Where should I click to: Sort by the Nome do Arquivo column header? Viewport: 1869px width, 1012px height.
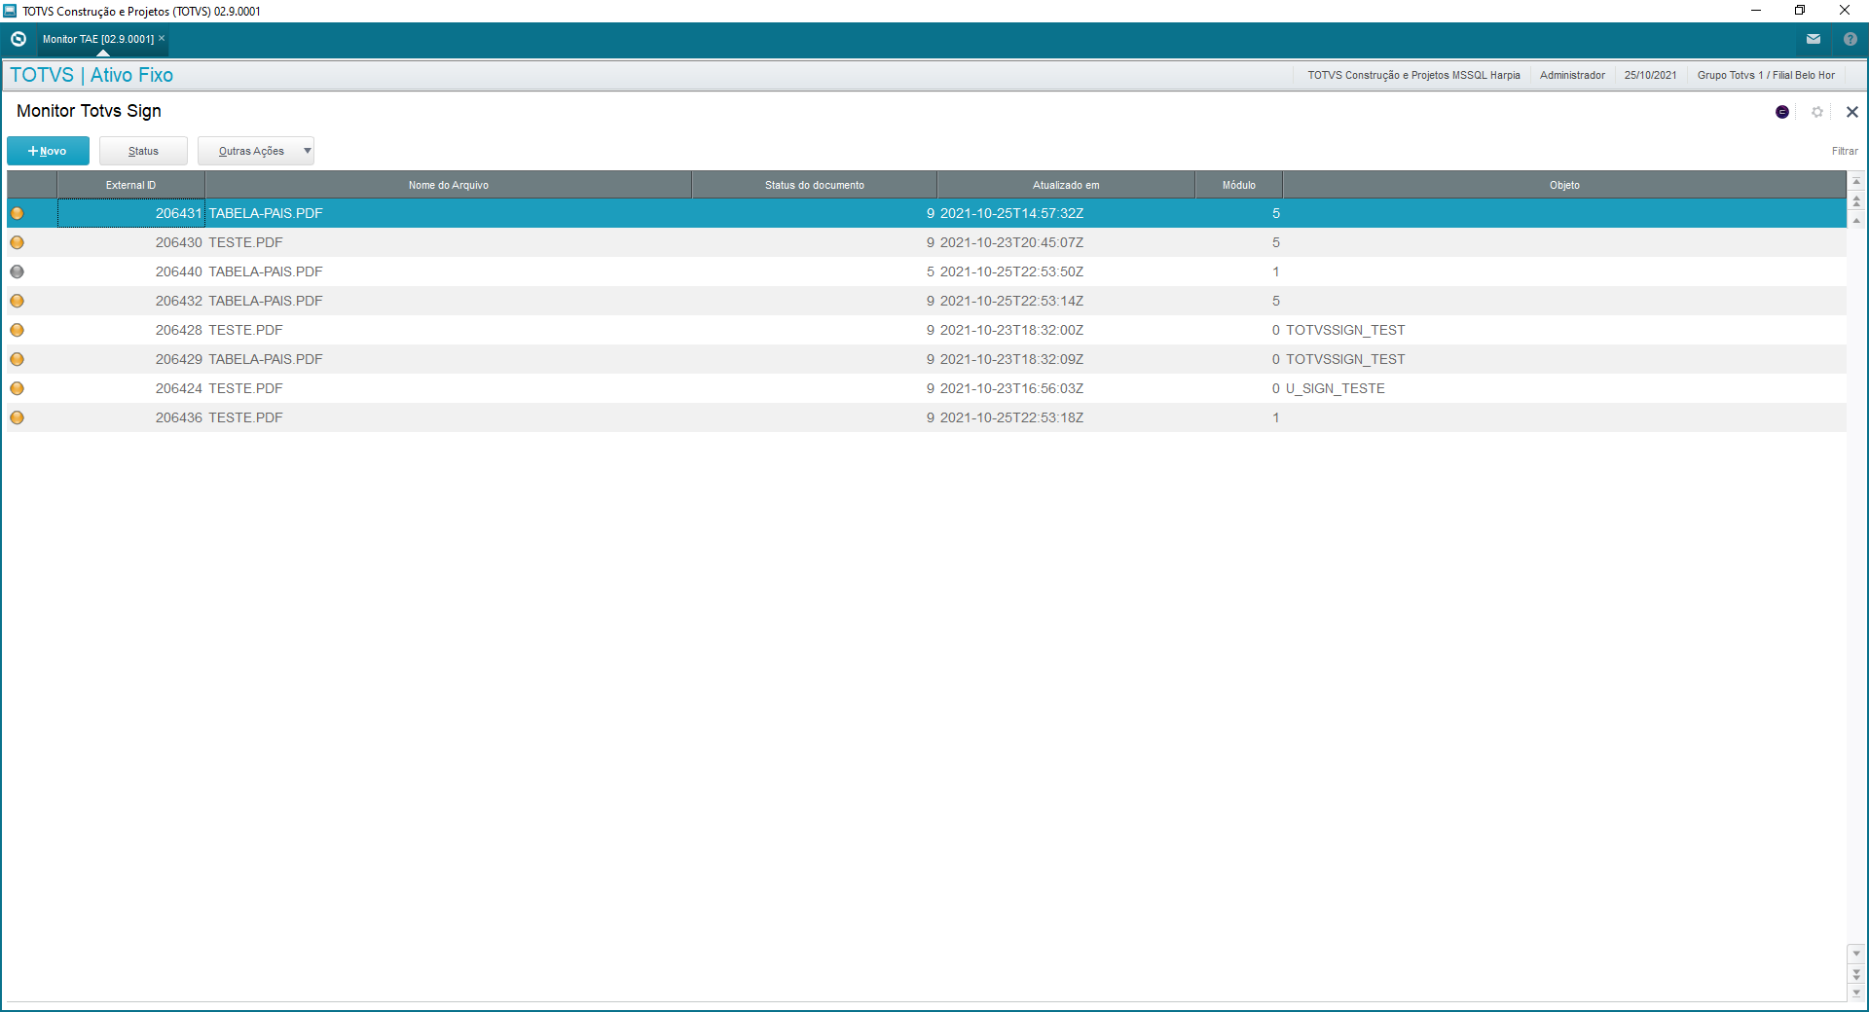(x=449, y=185)
